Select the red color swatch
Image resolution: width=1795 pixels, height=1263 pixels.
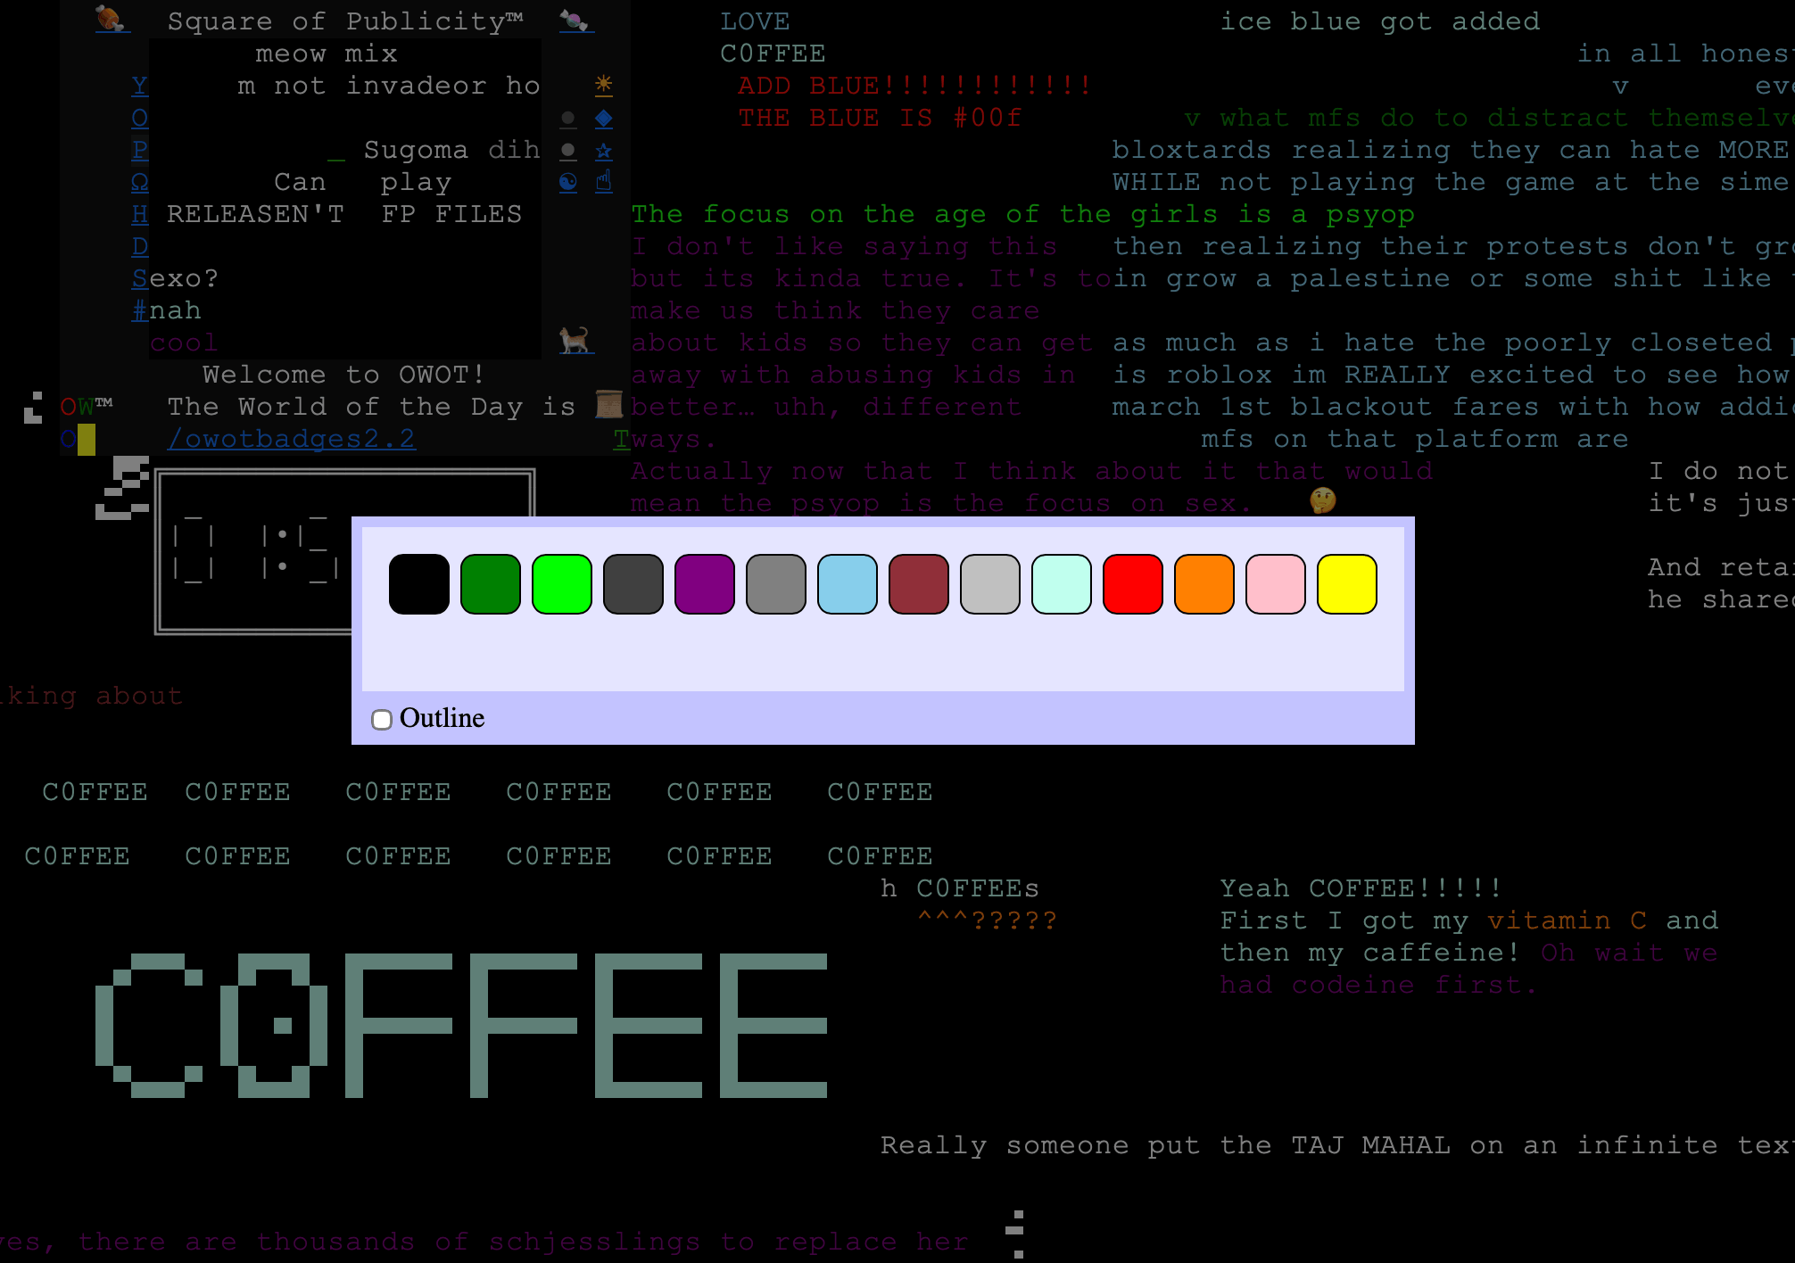coord(1133,584)
